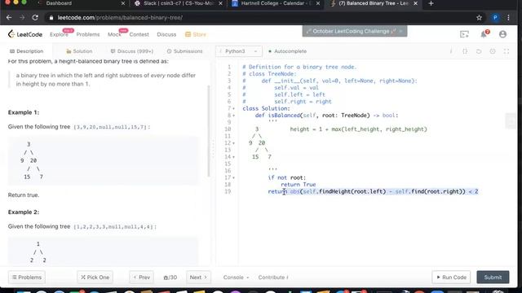Click the Problems list button at bottom
The height and width of the screenshot is (293, 522).
pyautogui.click(x=27, y=278)
